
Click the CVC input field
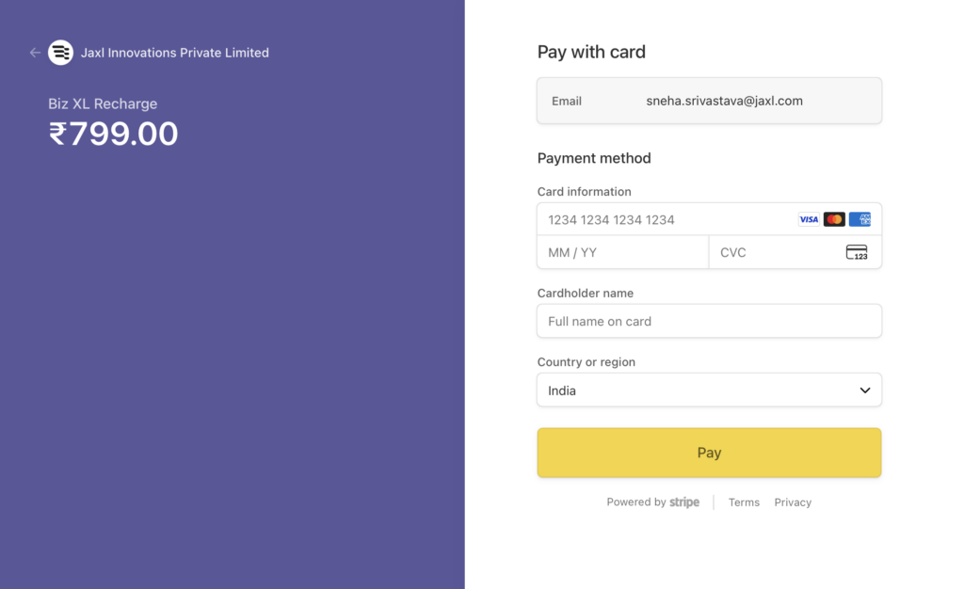coord(777,252)
